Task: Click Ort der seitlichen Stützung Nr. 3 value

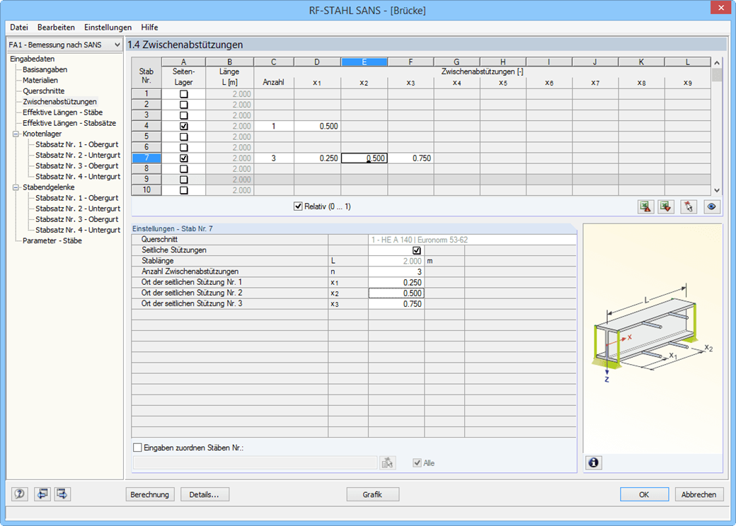Action: pos(396,304)
